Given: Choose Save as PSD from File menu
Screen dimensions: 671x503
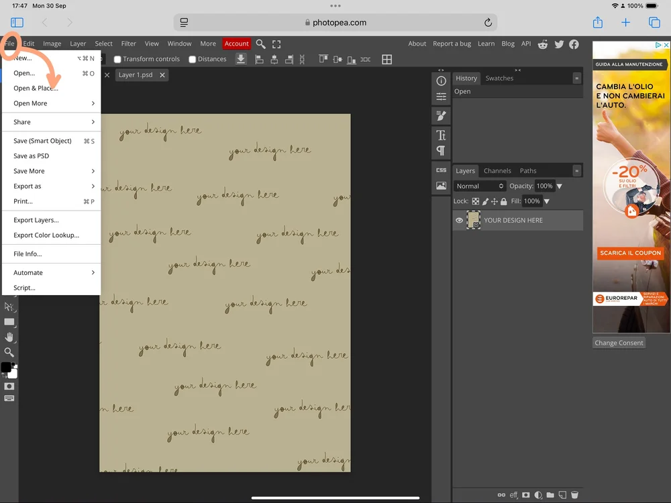Looking at the screenshot, I should pyautogui.click(x=32, y=156).
